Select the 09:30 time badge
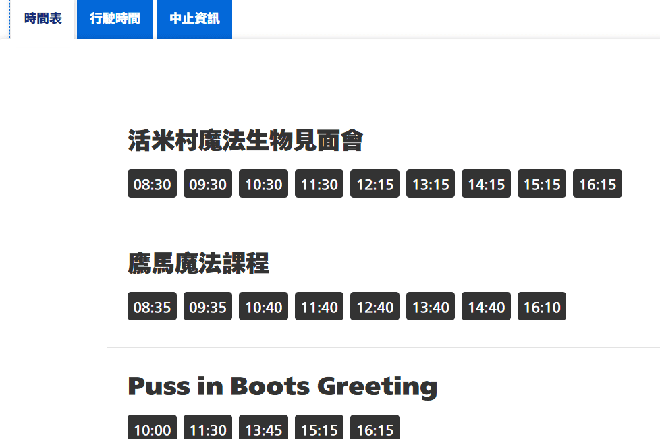 (208, 184)
